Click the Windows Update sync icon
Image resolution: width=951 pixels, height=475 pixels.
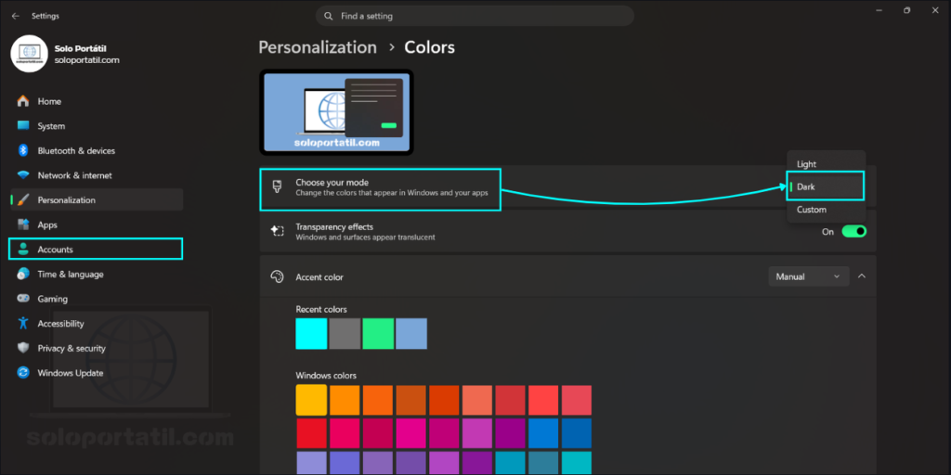tap(23, 373)
